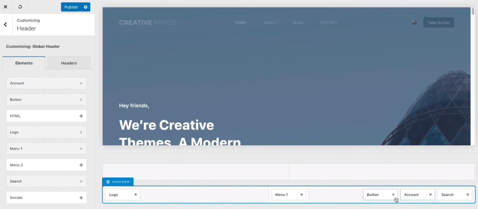
Task: Go back using the left chevron arrow
Action: (x=5, y=24)
